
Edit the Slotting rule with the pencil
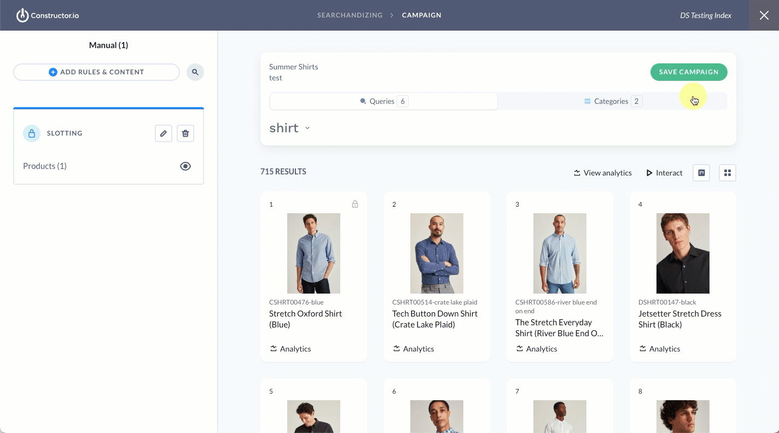click(x=164, y=133)
